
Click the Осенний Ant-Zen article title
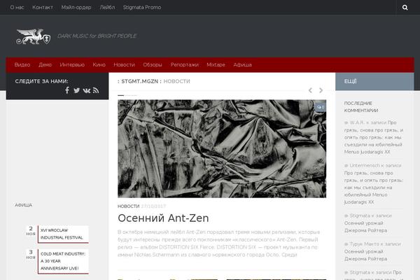point(163,218)
